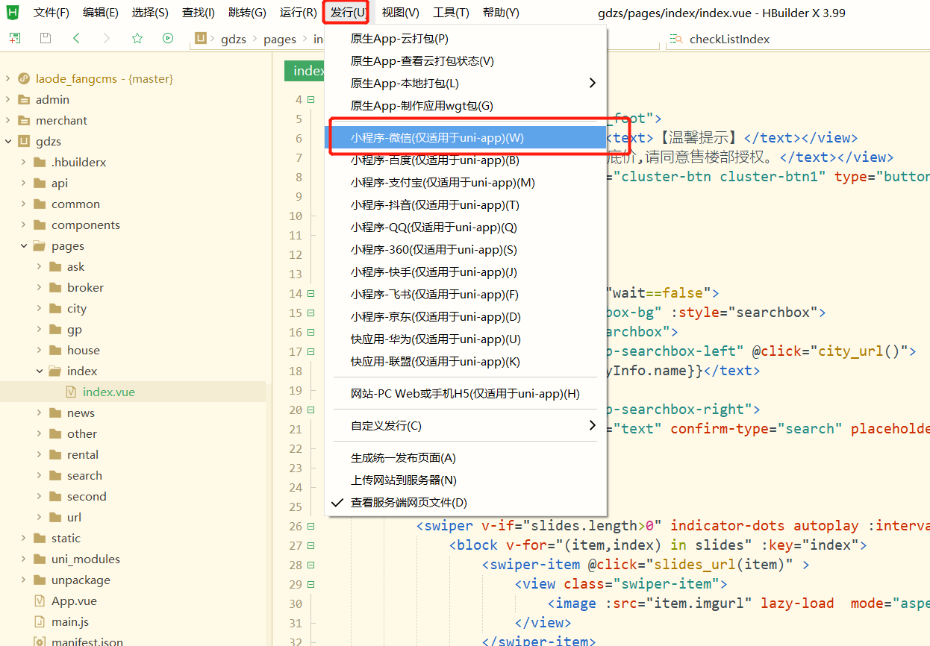Open the 视图(V) menu
This screenshot has height=646, width=930.
coord(400,13)
